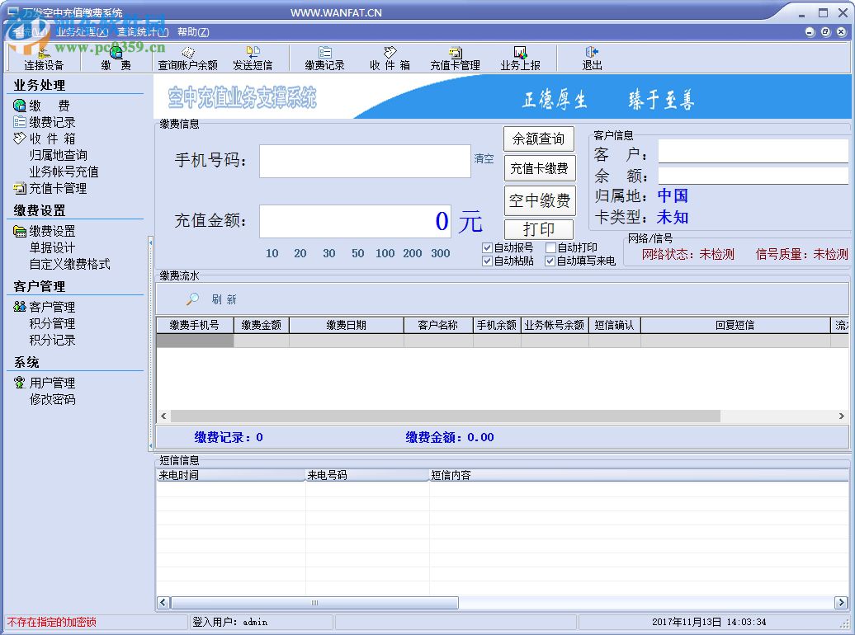
Task: Select the 缴费 toolbar icon
Action: coord(116,58)
